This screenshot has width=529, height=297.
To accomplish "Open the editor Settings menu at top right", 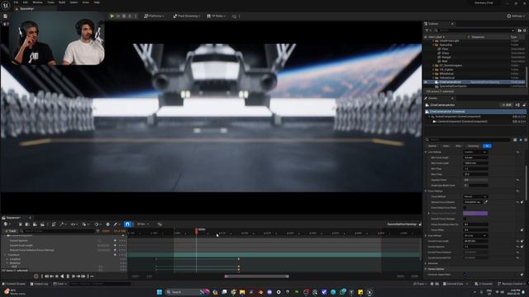I will click(516, 16).
